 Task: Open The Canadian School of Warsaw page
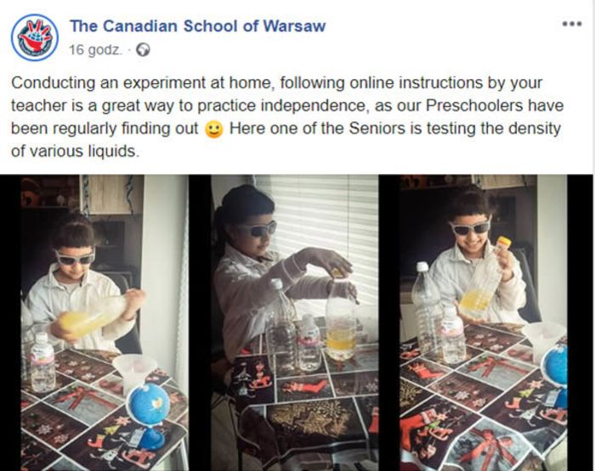[197, 25]
